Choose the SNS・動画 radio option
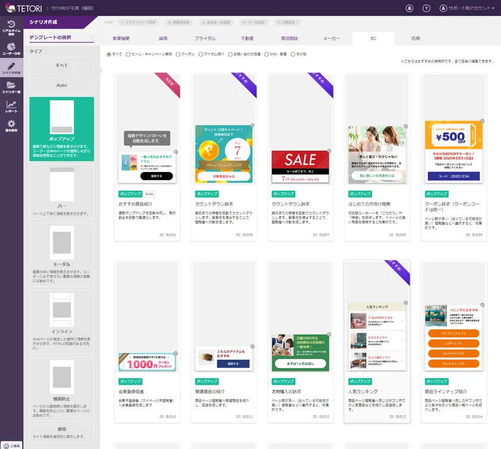Viewport: 501px width, 449px height. coord(267,54)
